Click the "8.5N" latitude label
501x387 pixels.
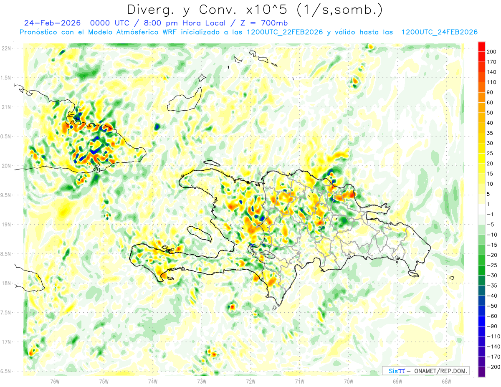point(6,254)
